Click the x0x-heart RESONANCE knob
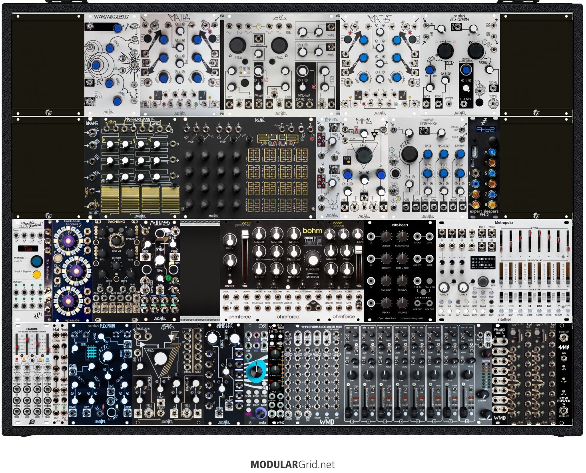Screen dimensions: 586x473 point(402,237)
